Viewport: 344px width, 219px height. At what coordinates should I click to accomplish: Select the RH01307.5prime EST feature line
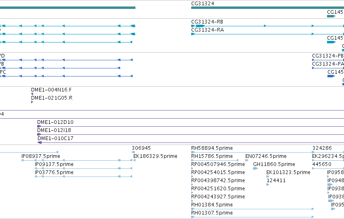coord(253,217)
